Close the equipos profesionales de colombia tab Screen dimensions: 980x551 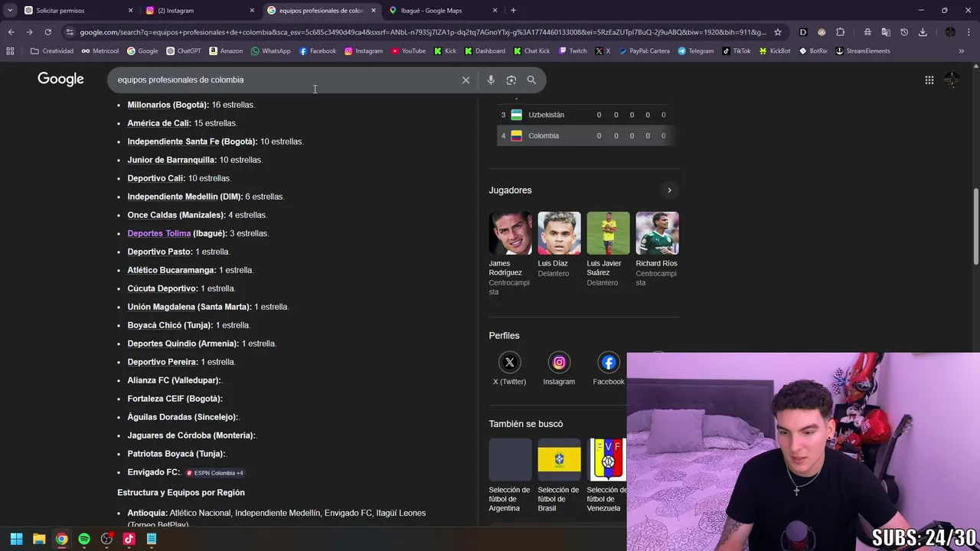coord(374,11)
